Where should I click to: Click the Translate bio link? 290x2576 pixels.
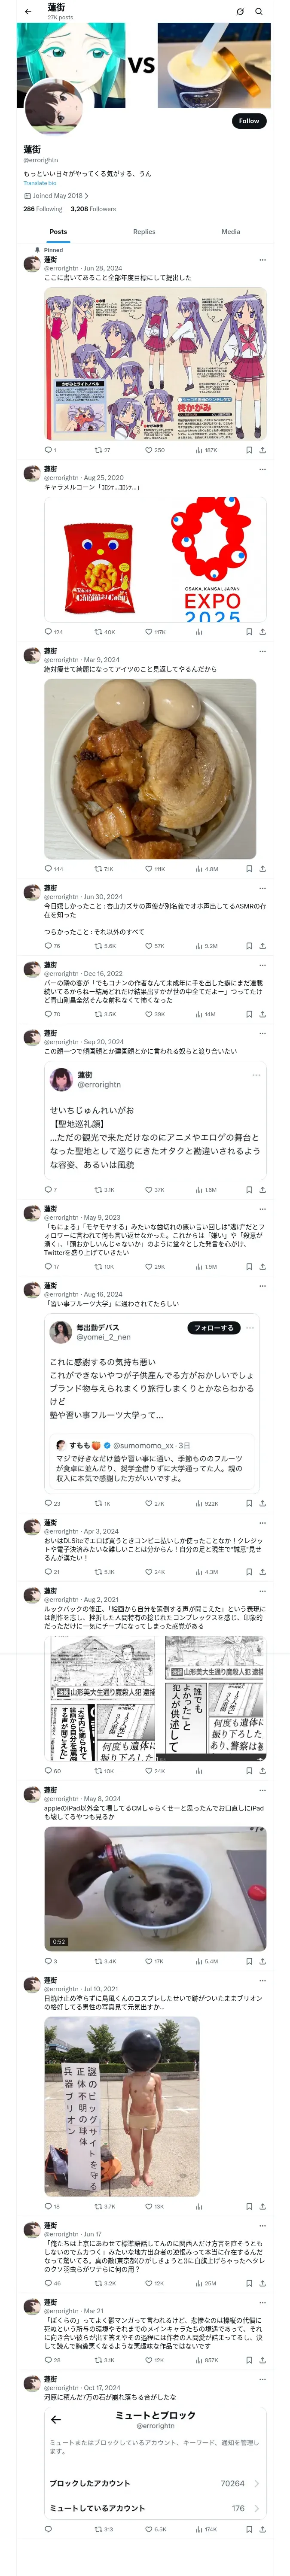point(40,183)
